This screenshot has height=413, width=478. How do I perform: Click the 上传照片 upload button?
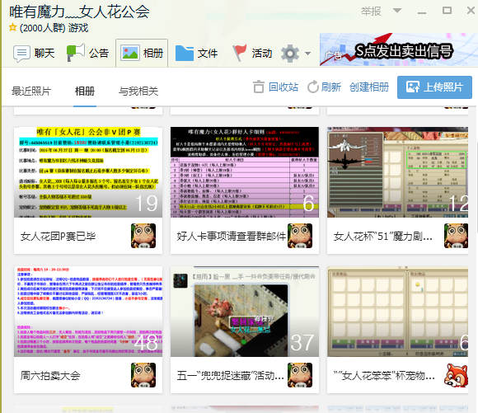434,87
